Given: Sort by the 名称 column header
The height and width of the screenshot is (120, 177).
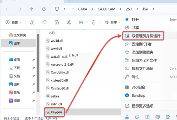Looking at the screenshot, I should tap(52, 33).
